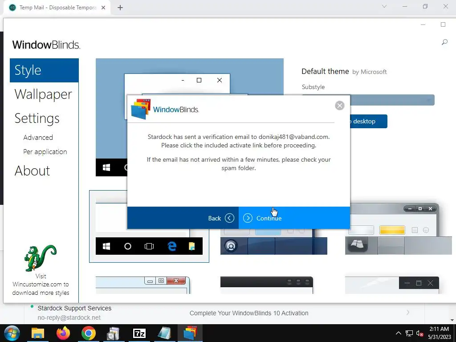Select the black title bar style thumbnail
Image resolution: width=456 pixels, height=342 pixels.
[267, 285]
